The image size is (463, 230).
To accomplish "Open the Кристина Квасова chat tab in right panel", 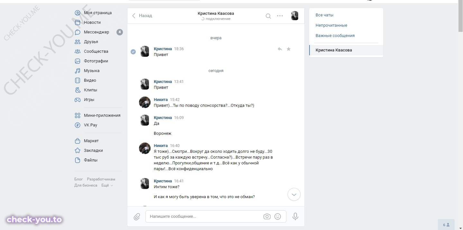I will (346, 50).
